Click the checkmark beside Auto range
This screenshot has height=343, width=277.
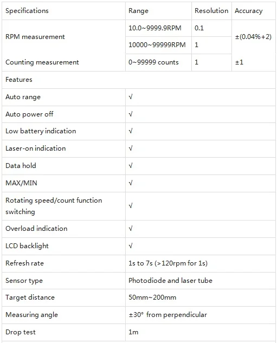131,97
